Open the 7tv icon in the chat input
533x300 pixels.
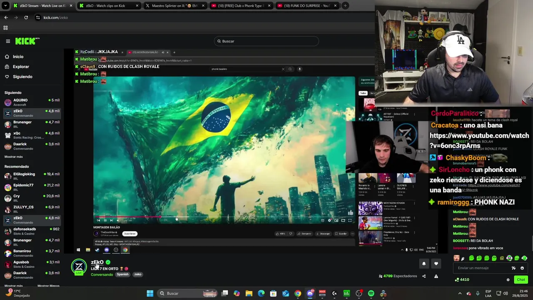tap(513, 268)
